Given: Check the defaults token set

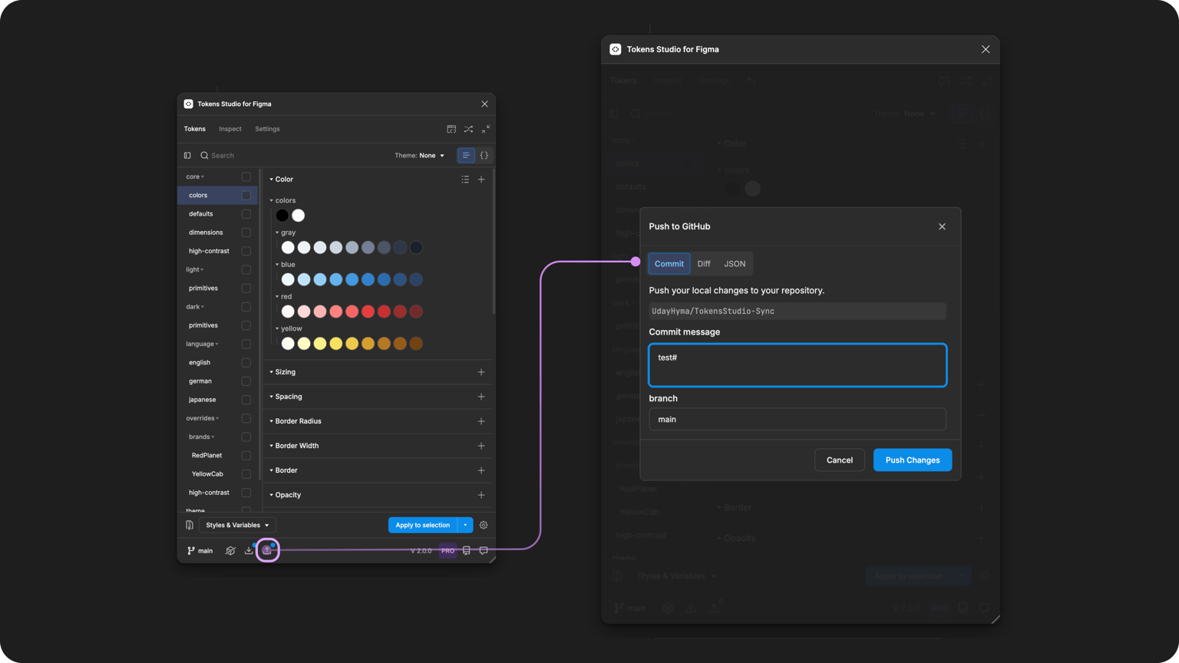Looking at the screenshot, I should point(246,214).
